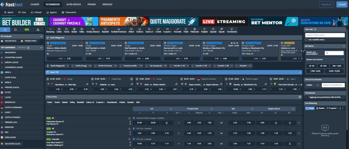Choose the Freccette darts icon
Viewport: 349px width, 149px height.
tap(178, 30)
